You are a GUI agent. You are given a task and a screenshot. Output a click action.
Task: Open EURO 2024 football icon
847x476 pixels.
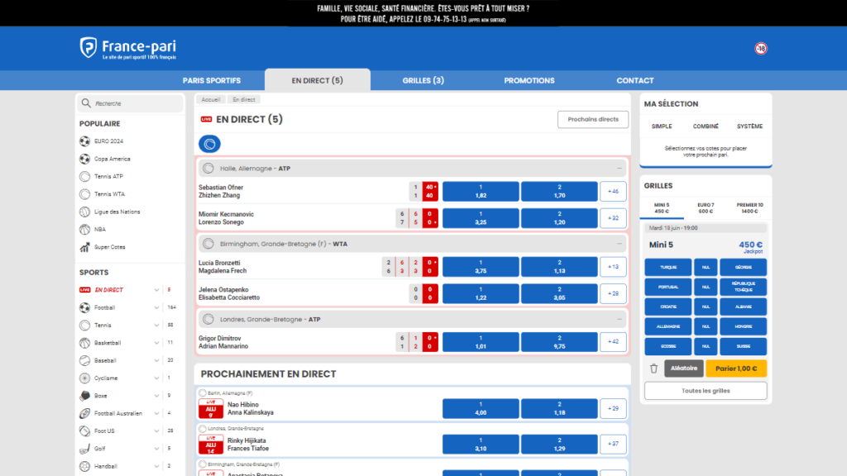click(x=85, y=141)
